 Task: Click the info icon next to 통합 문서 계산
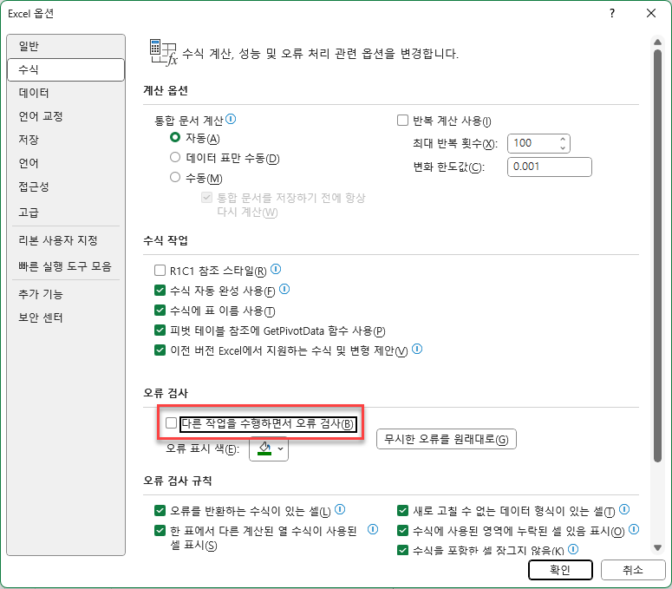coord(231,119)
